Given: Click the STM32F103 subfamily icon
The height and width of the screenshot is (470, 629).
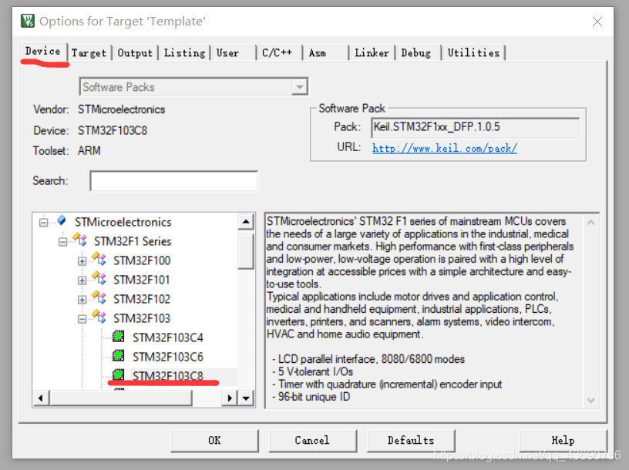Looking at the screenshot, I should tap(99, 317).
